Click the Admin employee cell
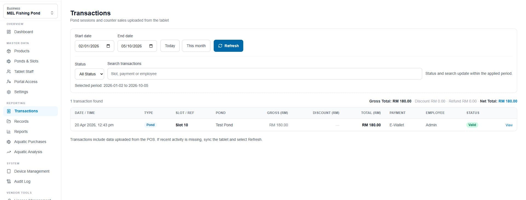526x200 pixels. tap(431, 125)
